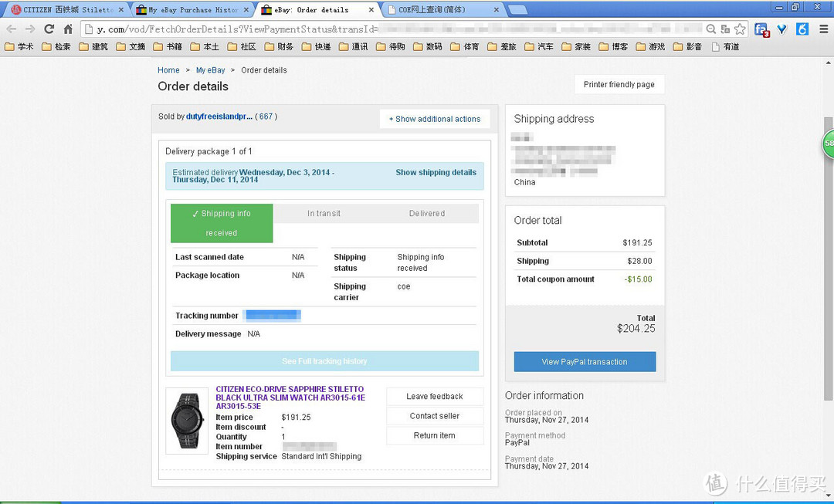Image resolution: width=834 pixels, height=504 pixels.
Task: Reload the page with the refresh icon
Action: pos(49,29)
